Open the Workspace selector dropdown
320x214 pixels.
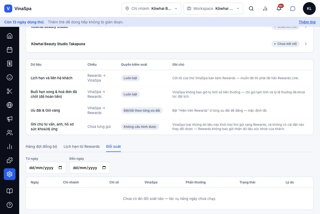213,9
